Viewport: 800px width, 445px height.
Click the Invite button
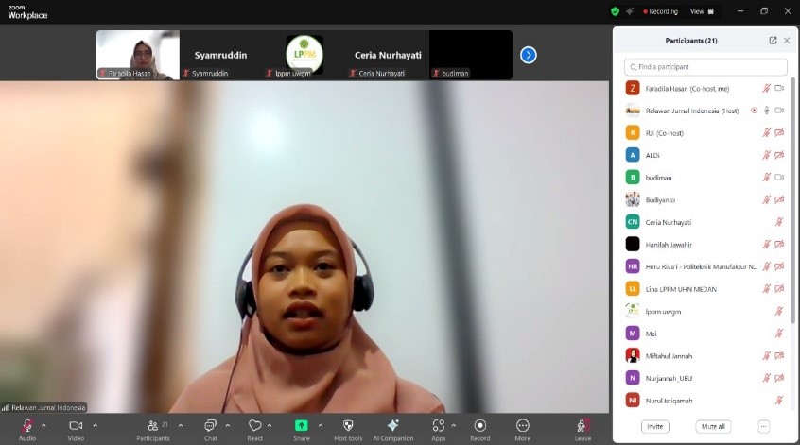(x=654, y=427)
